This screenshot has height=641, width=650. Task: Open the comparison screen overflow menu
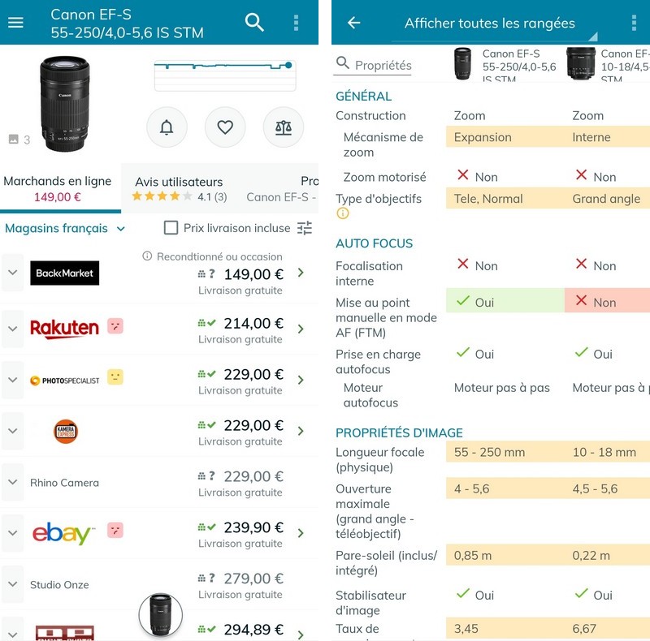[634, 23]
